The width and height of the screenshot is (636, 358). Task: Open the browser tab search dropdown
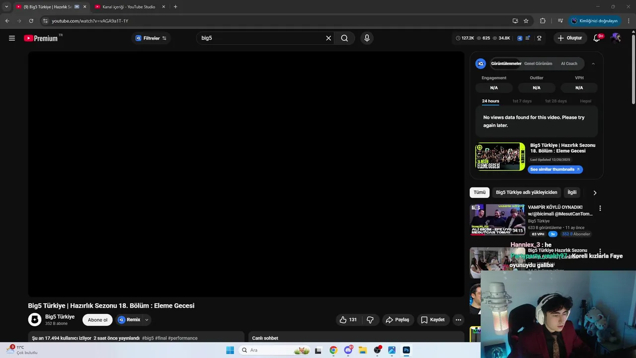(6, 7)
